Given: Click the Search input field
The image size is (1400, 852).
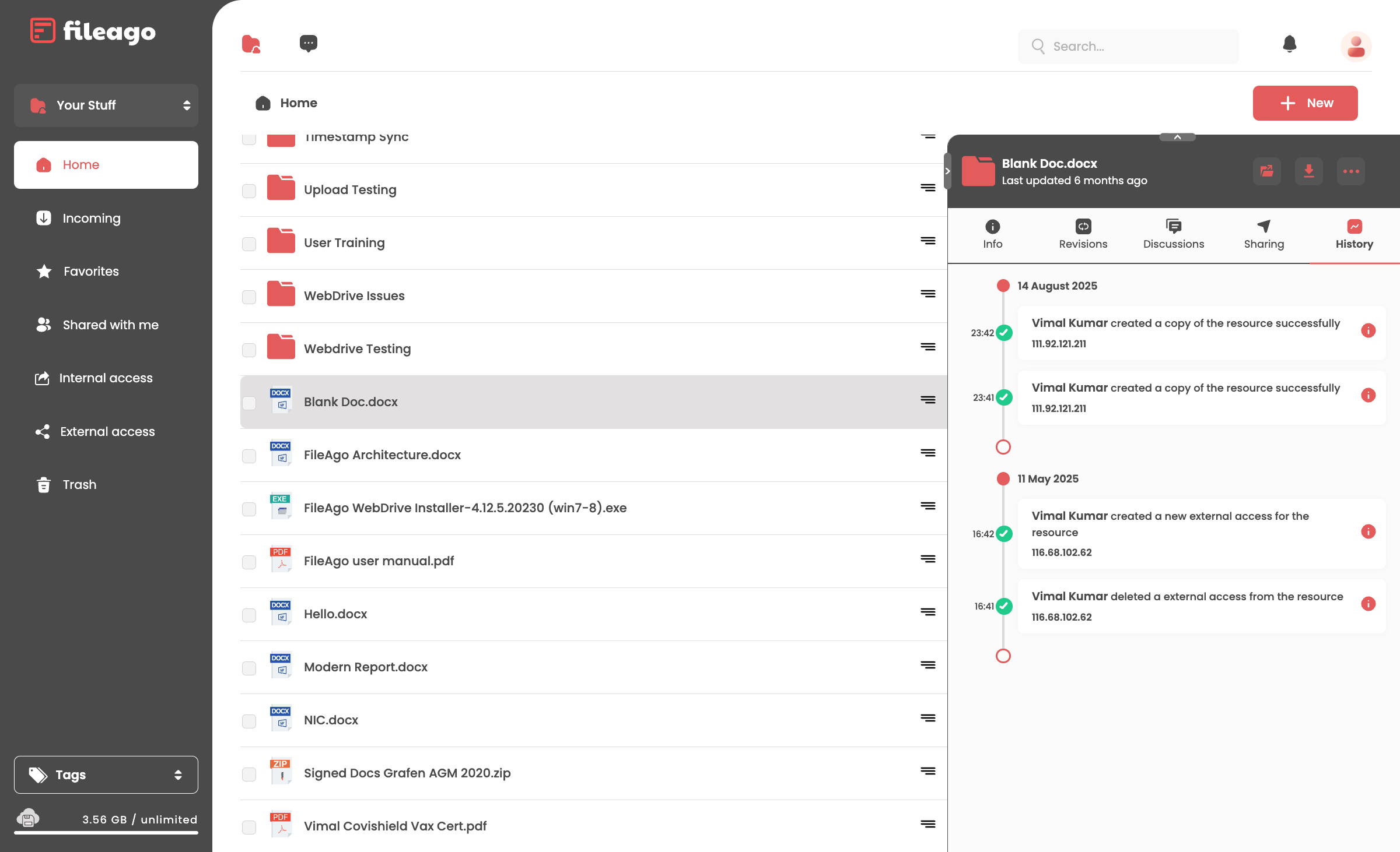Looking at the screenshot, I should click(x=1128, y=46).
